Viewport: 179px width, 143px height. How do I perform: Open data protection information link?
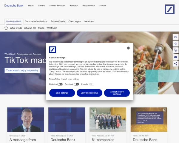pyautogui.click(x=87, y=74)
